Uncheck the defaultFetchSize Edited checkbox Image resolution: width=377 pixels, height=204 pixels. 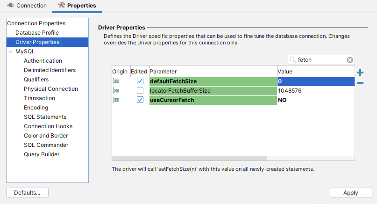pyautogui.click(x=140, y=81)
